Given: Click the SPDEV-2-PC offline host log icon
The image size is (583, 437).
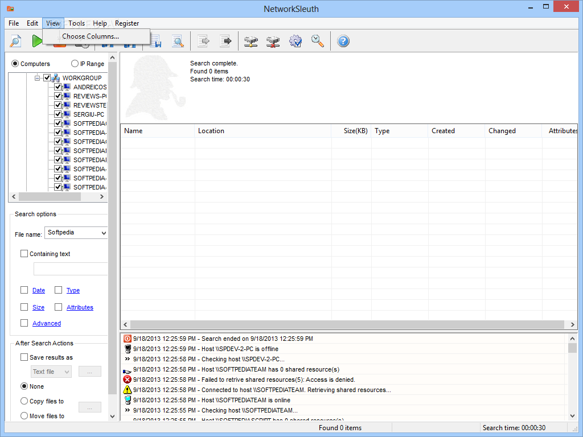Looking at the screenshot, I should click(x=127, y=349).
